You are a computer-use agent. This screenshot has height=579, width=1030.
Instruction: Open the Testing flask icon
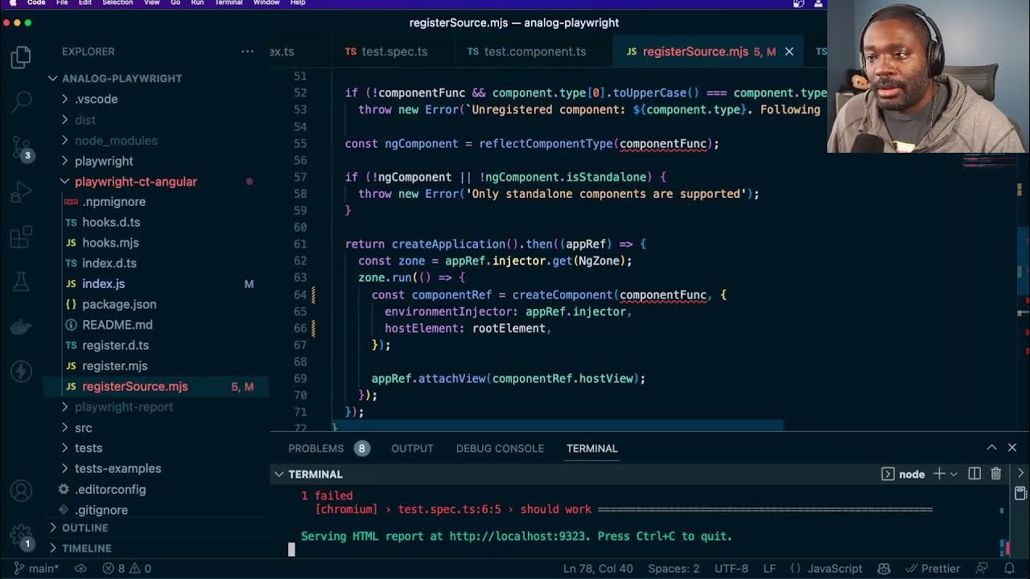pyautogui.click(x=22, y=281)
